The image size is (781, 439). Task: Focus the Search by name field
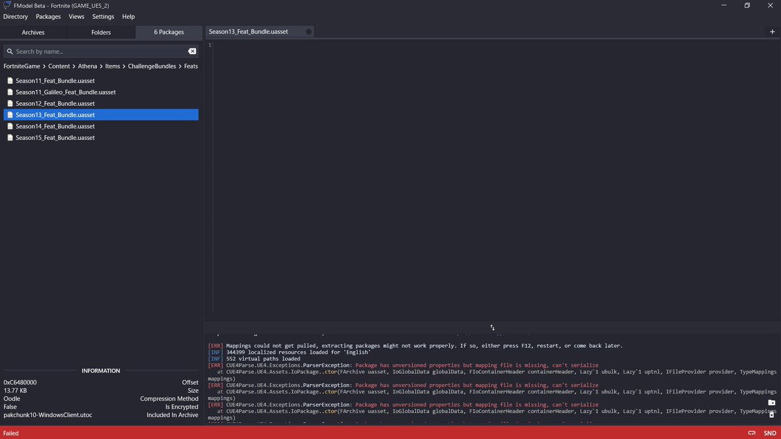pyautogui.click(x=101, y=51)
